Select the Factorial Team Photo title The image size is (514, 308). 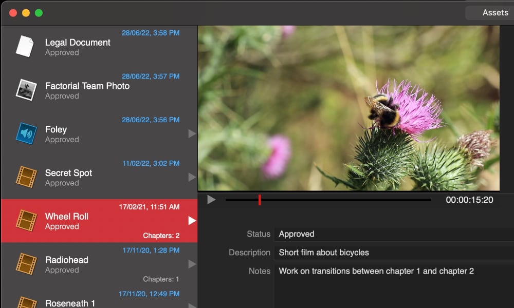tap(87, 86)
